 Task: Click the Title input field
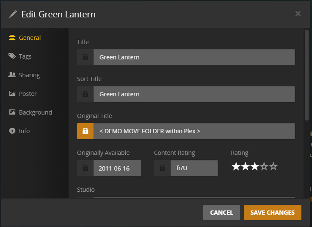(x=194, y=57)
